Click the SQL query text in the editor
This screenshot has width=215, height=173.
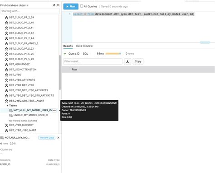point(134,14)
